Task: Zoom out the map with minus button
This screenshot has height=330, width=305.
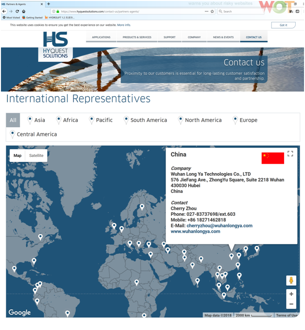Action: [x=291, y=304]
